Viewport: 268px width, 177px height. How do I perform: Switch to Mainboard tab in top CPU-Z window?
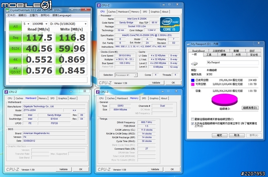click(123, 12)
